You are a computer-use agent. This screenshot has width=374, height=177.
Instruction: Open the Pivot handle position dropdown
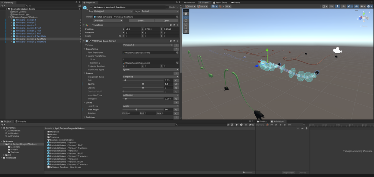190,6
